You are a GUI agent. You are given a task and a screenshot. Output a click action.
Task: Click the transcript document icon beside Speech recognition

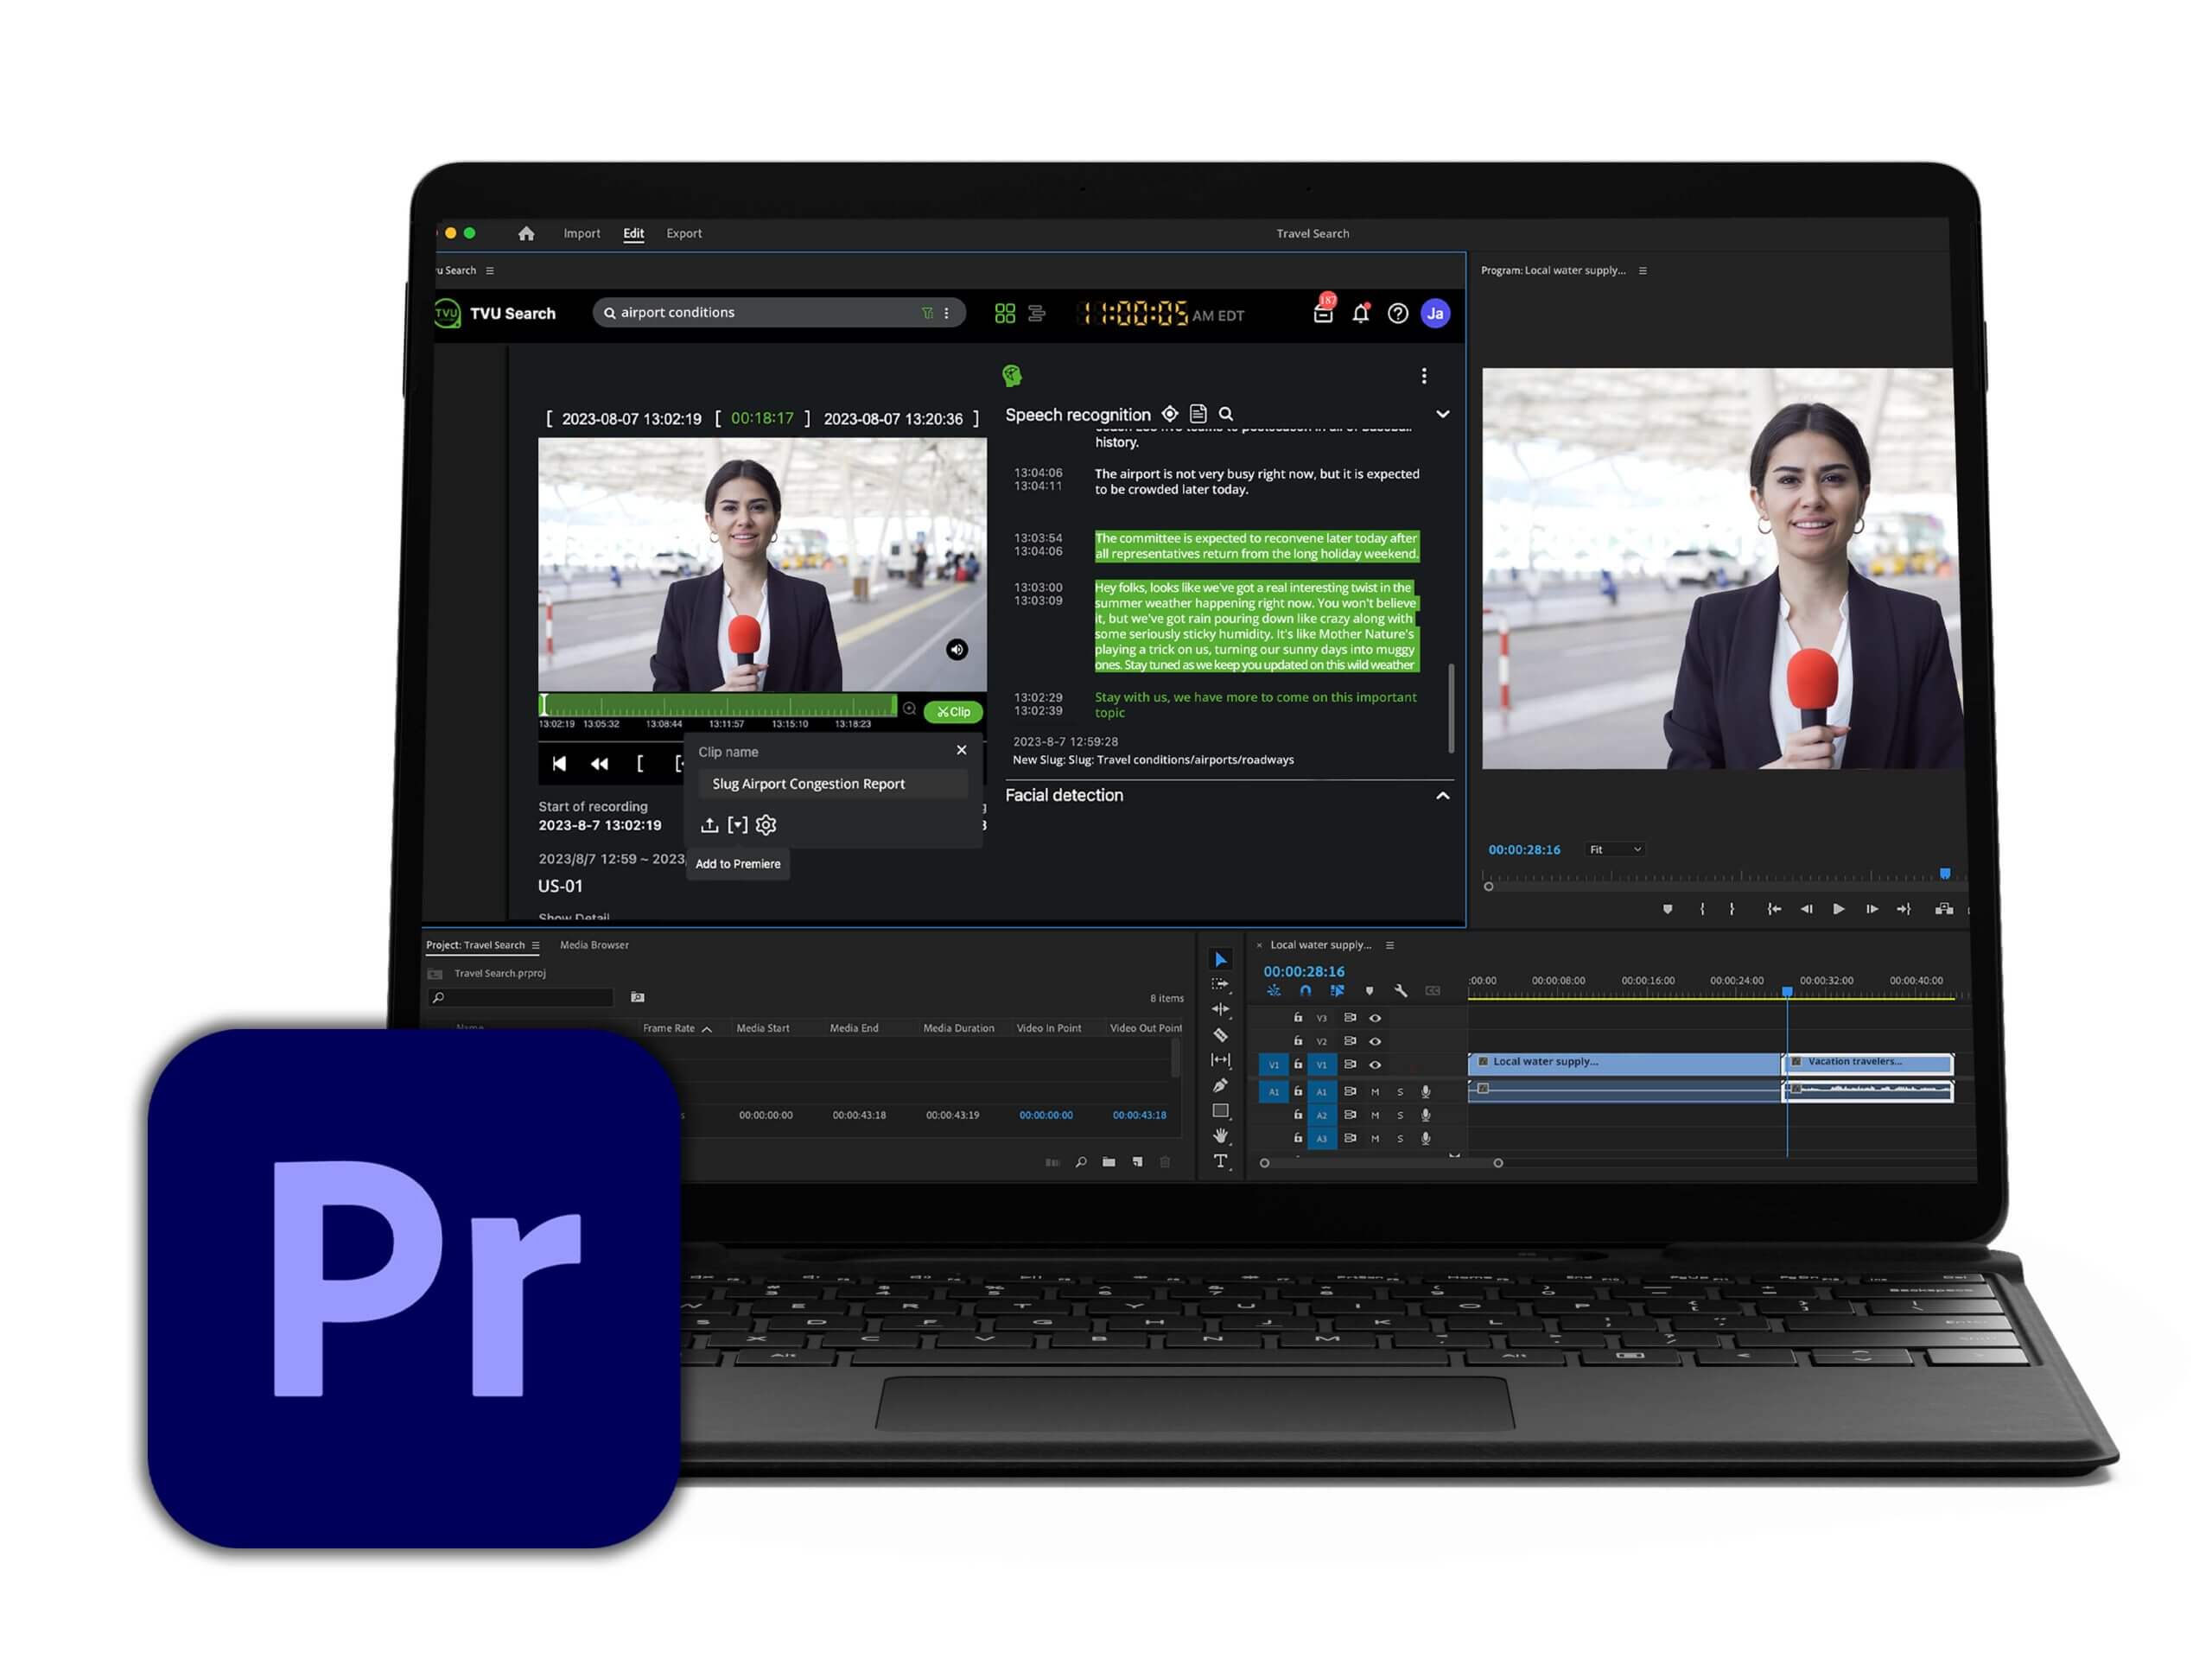tap(1198, 414)
